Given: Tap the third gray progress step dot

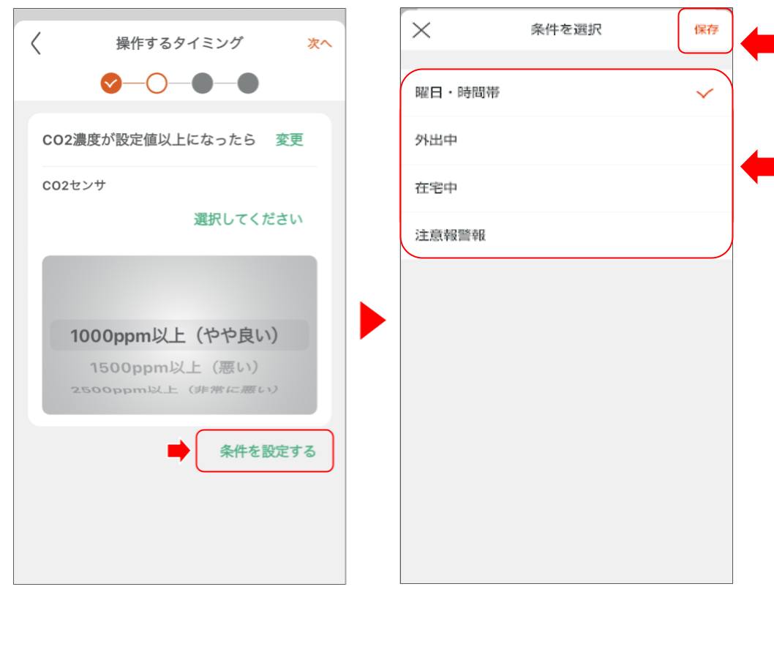Looking at the screenshot, I should click(x=201, y=83).
